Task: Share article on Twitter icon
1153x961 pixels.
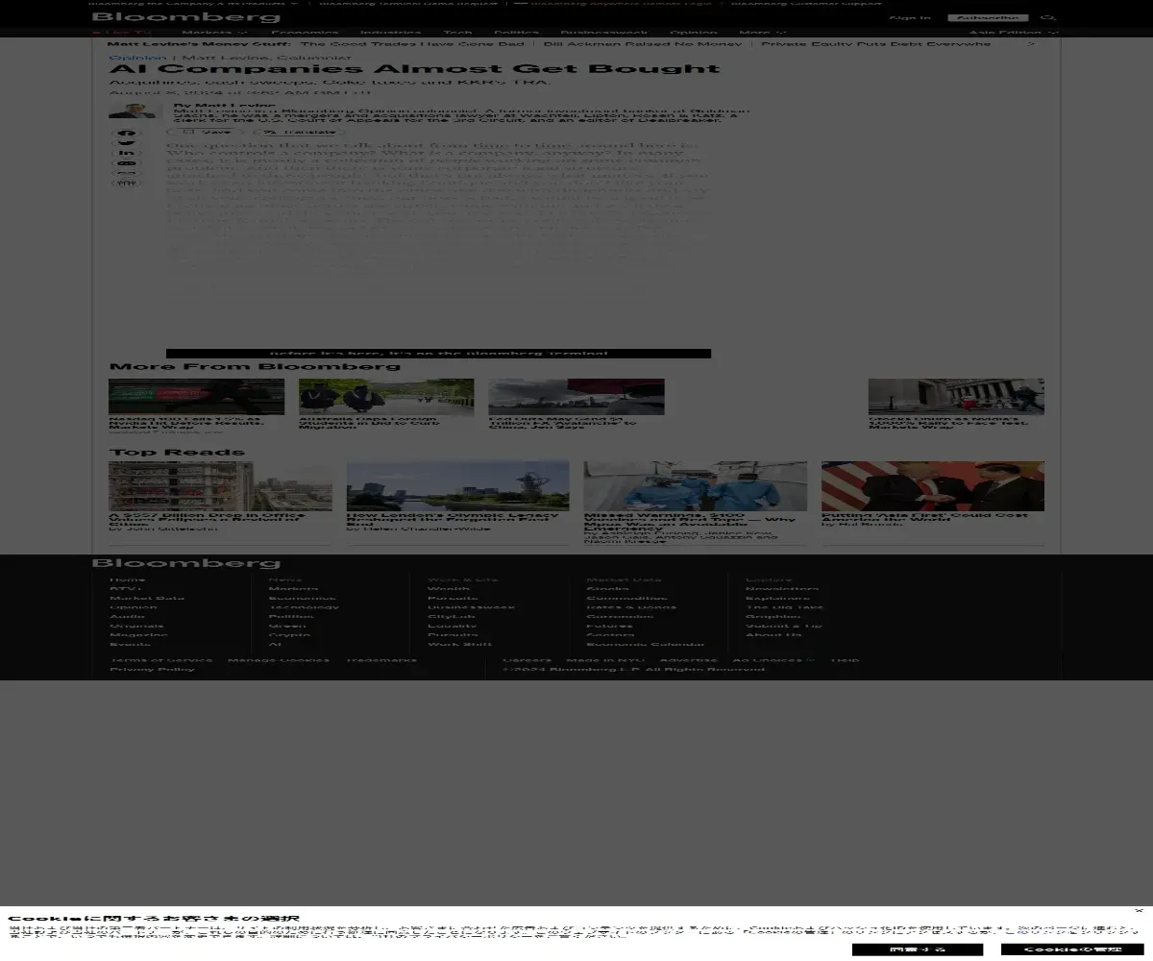Action: click(x=127, y=143)
